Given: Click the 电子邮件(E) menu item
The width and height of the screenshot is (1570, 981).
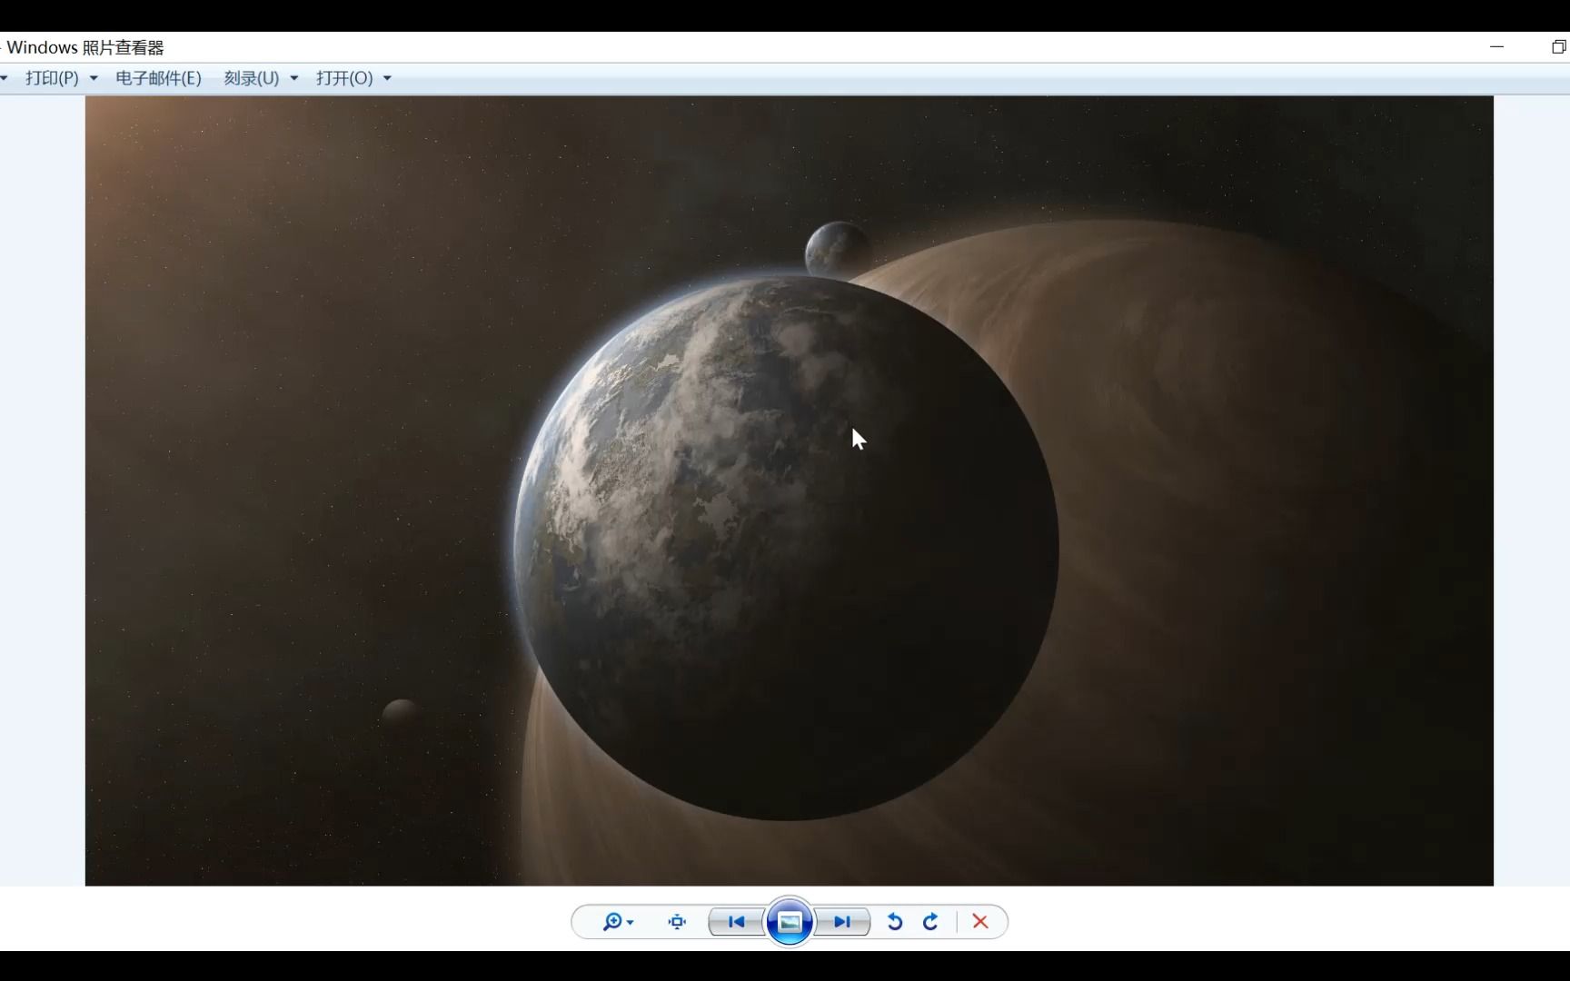Looking at the screenshot, I should [158, 78].
